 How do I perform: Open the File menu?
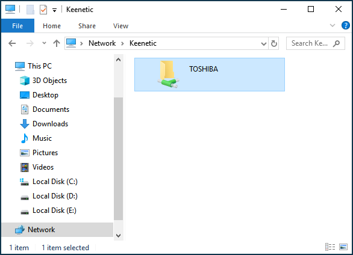(x=17, y=26)
